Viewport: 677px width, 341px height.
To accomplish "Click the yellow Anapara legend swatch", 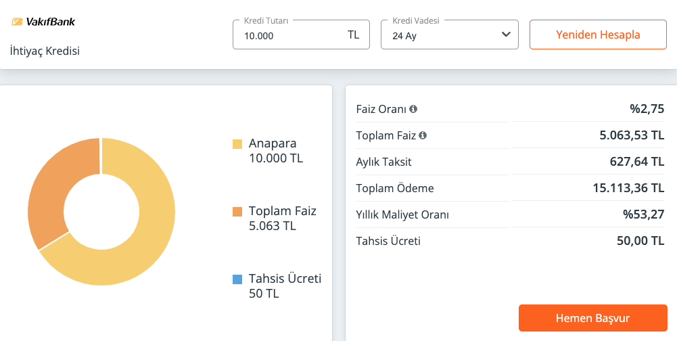I will coord(237,144).
